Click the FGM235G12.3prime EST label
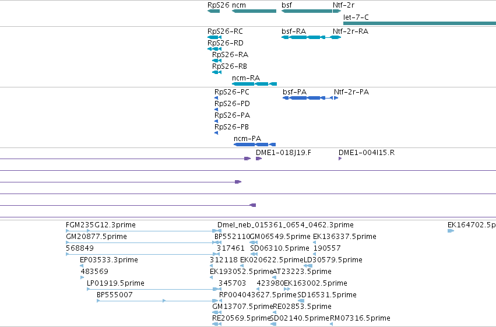The height and width of the screenshot is (327, 496). tap(101, 225)
